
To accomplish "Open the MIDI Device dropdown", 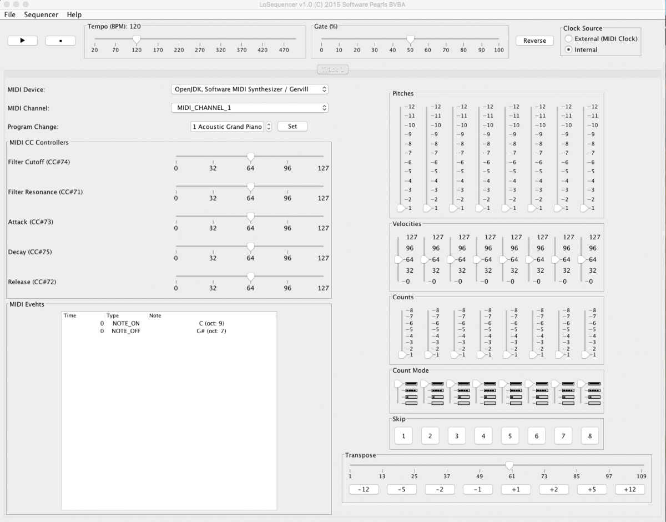I will click(x=250, y=89).
